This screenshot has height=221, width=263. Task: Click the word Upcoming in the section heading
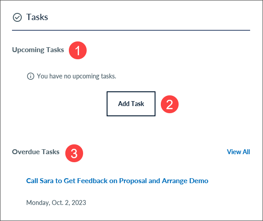[x=28, y=50]
